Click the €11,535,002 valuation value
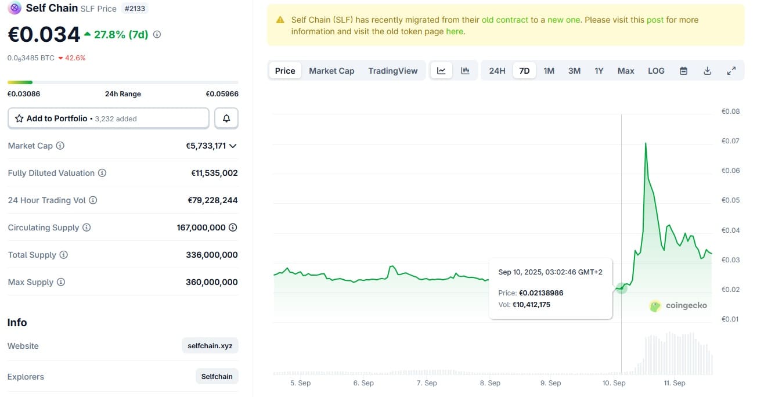Screen dimensions: 757x397 click(x=214, y=173)
